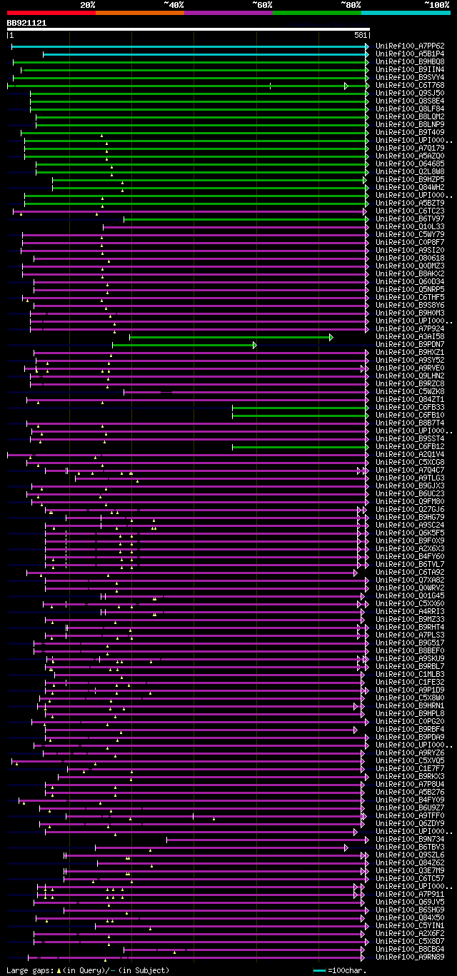Screen dimensions: 457x976
Task: Open UniRef100_A5BZT9 entry
Action: point(409,203)
